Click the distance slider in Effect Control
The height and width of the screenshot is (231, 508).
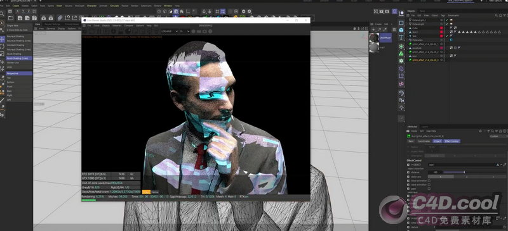473,172
